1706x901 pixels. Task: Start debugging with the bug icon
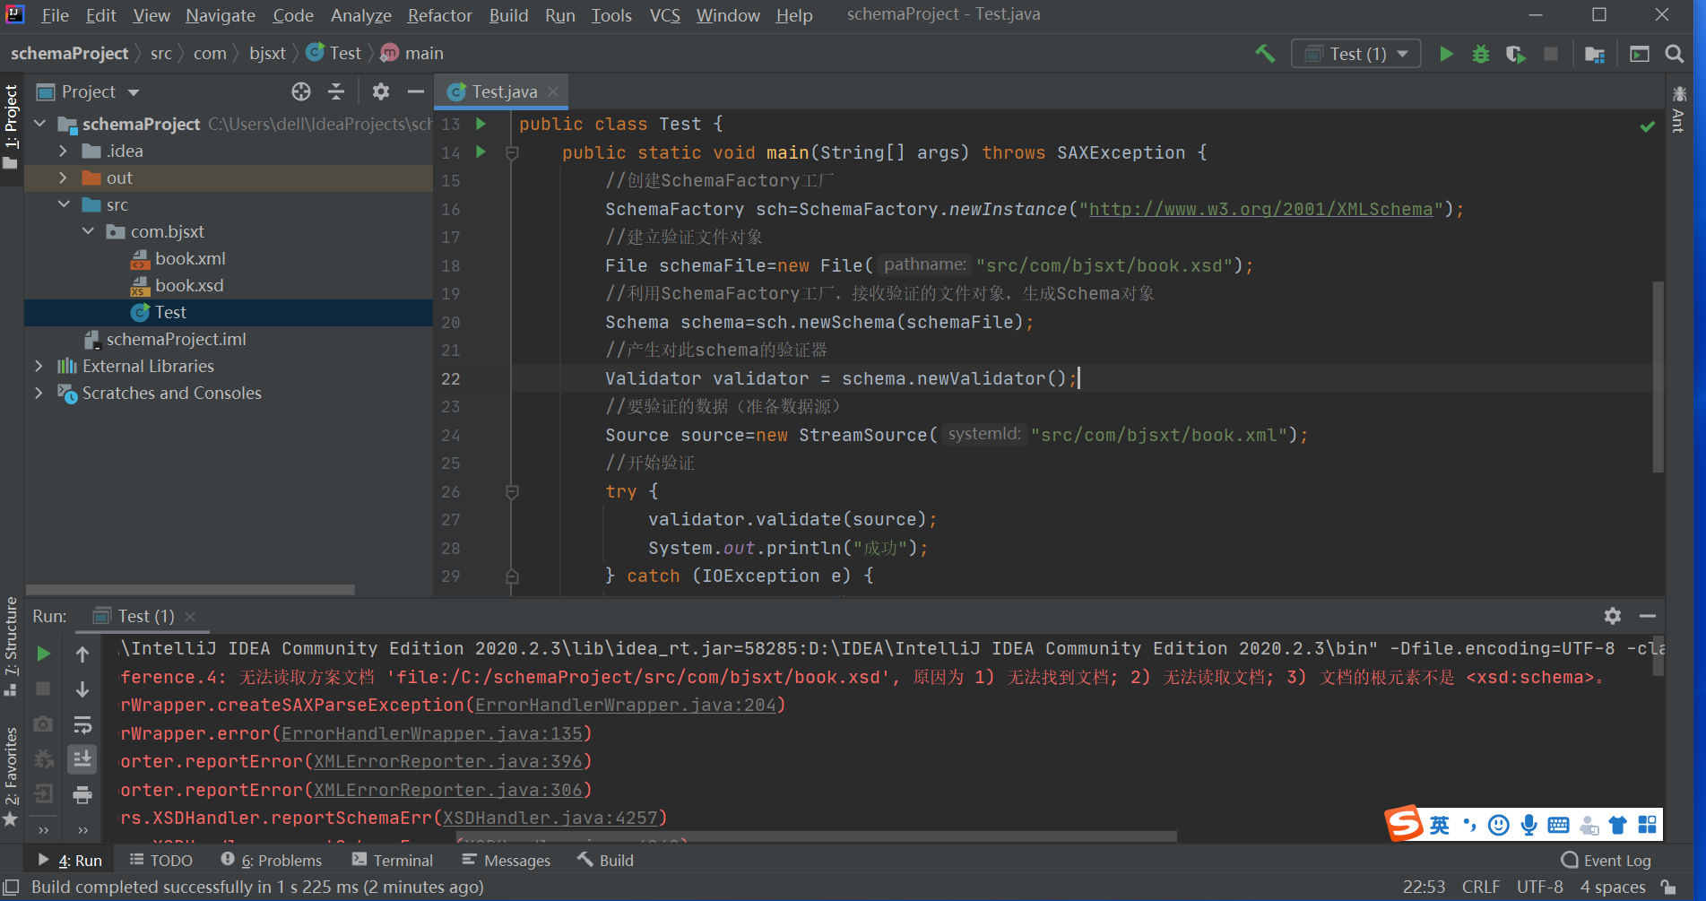[x=1481, y=54]
